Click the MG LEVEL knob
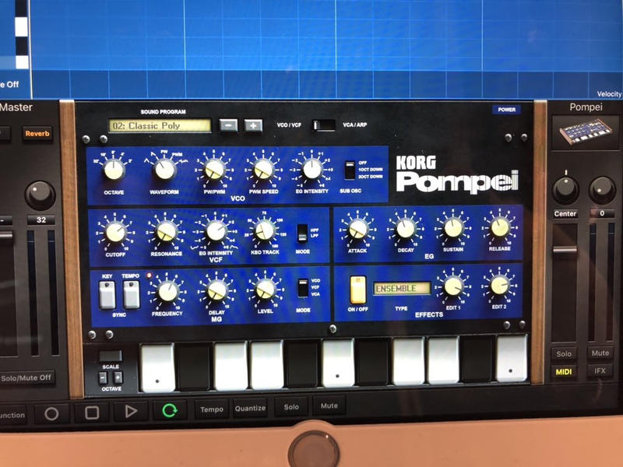This screenshot has width=623, height=467. (x=266, y=290)
